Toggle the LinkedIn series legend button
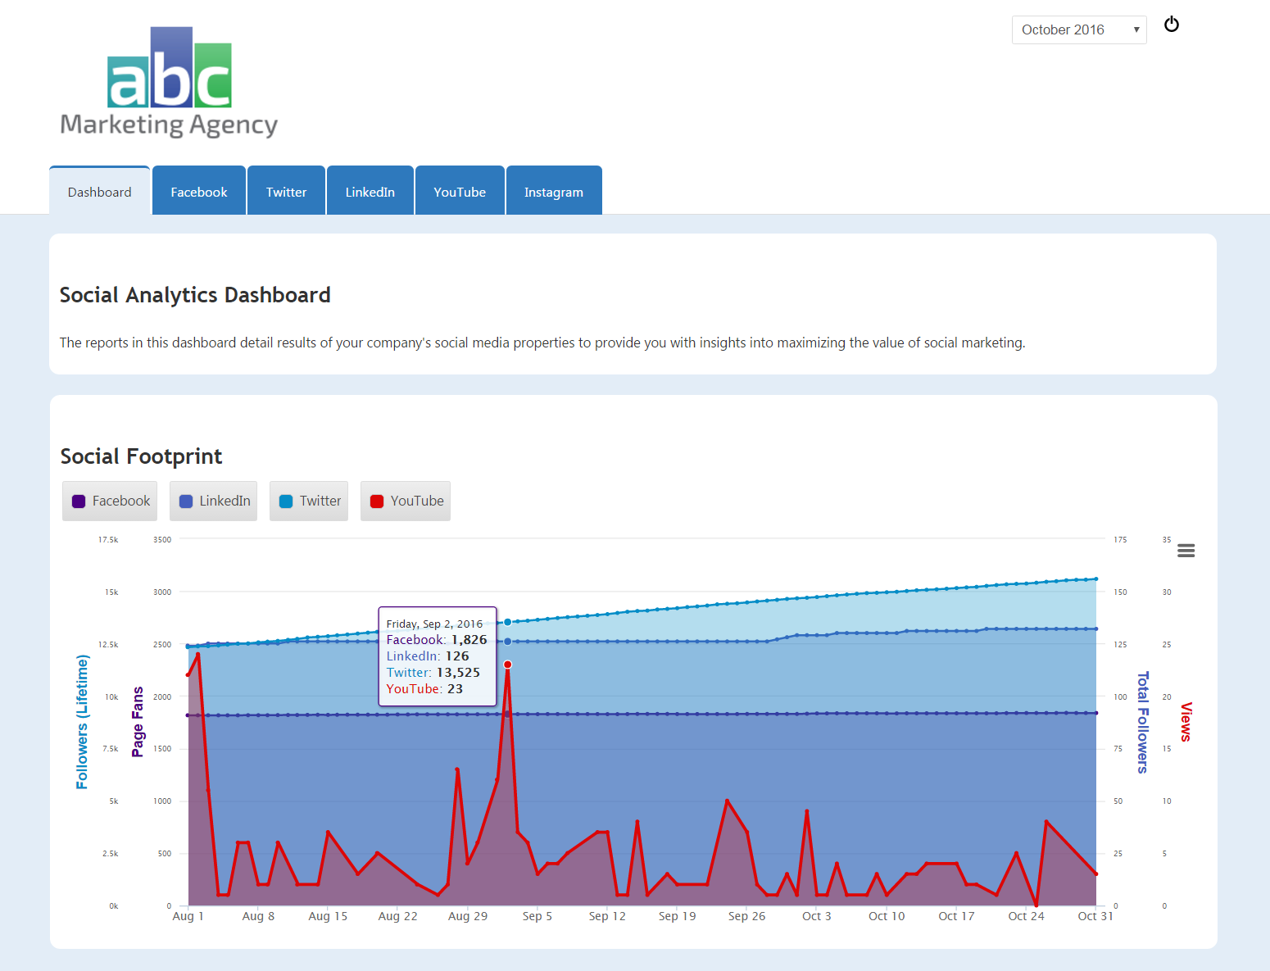1270x971 pixels. click(214, 501)
